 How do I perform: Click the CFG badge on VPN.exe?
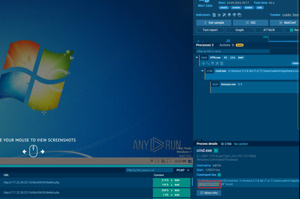pos(232,58)
